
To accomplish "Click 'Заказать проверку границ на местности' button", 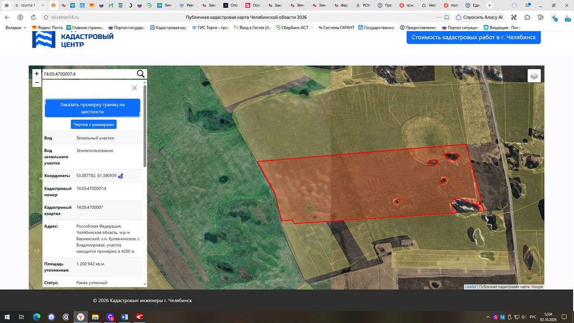I will click(92, 108).
